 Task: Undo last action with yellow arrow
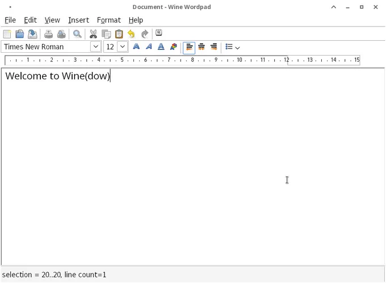tap(132, 34)
